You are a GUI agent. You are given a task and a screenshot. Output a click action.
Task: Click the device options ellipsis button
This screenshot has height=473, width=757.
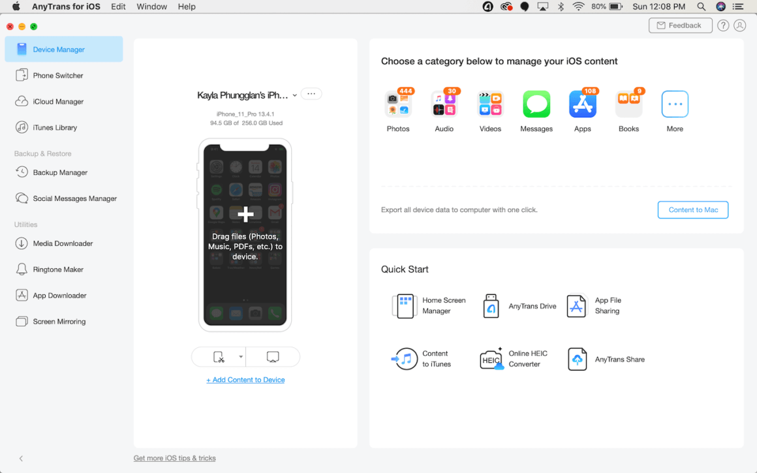(x=311, y=93)
